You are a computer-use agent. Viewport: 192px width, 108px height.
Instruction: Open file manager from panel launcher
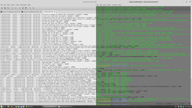(16, 107)
